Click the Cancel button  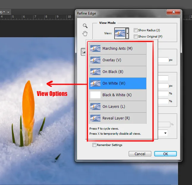(x=140, y=154)
